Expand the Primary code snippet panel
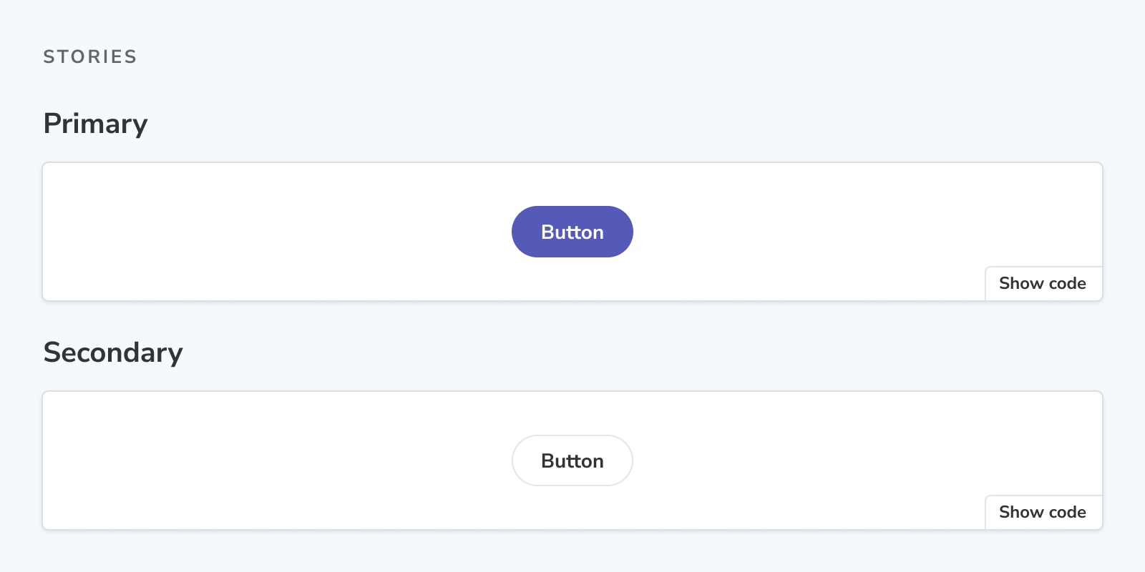This screenshot has width=1145, height=572. (1043, 283)
